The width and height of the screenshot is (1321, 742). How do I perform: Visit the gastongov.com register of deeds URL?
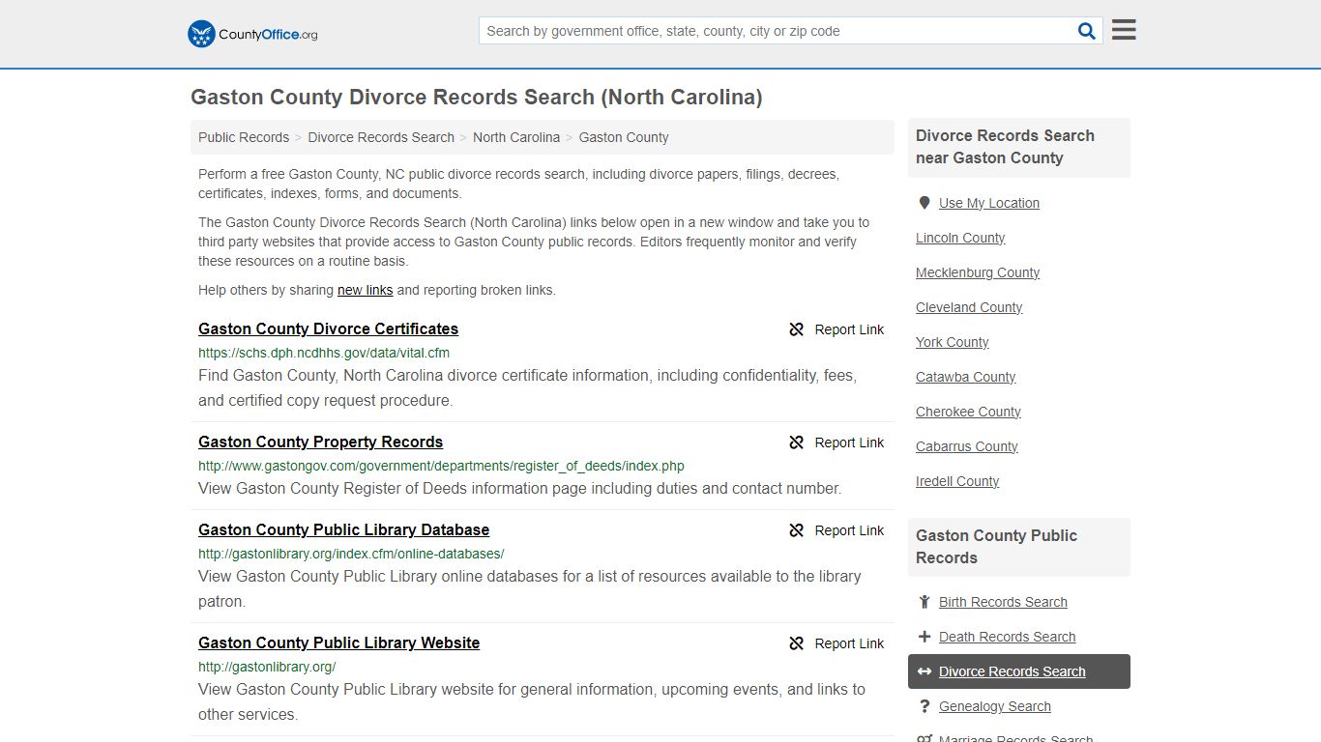[x=441, y=466]
